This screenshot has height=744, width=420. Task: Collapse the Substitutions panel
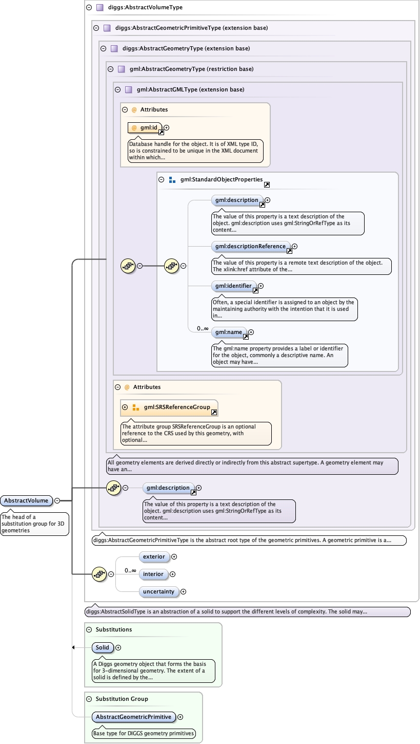(89, 629)
